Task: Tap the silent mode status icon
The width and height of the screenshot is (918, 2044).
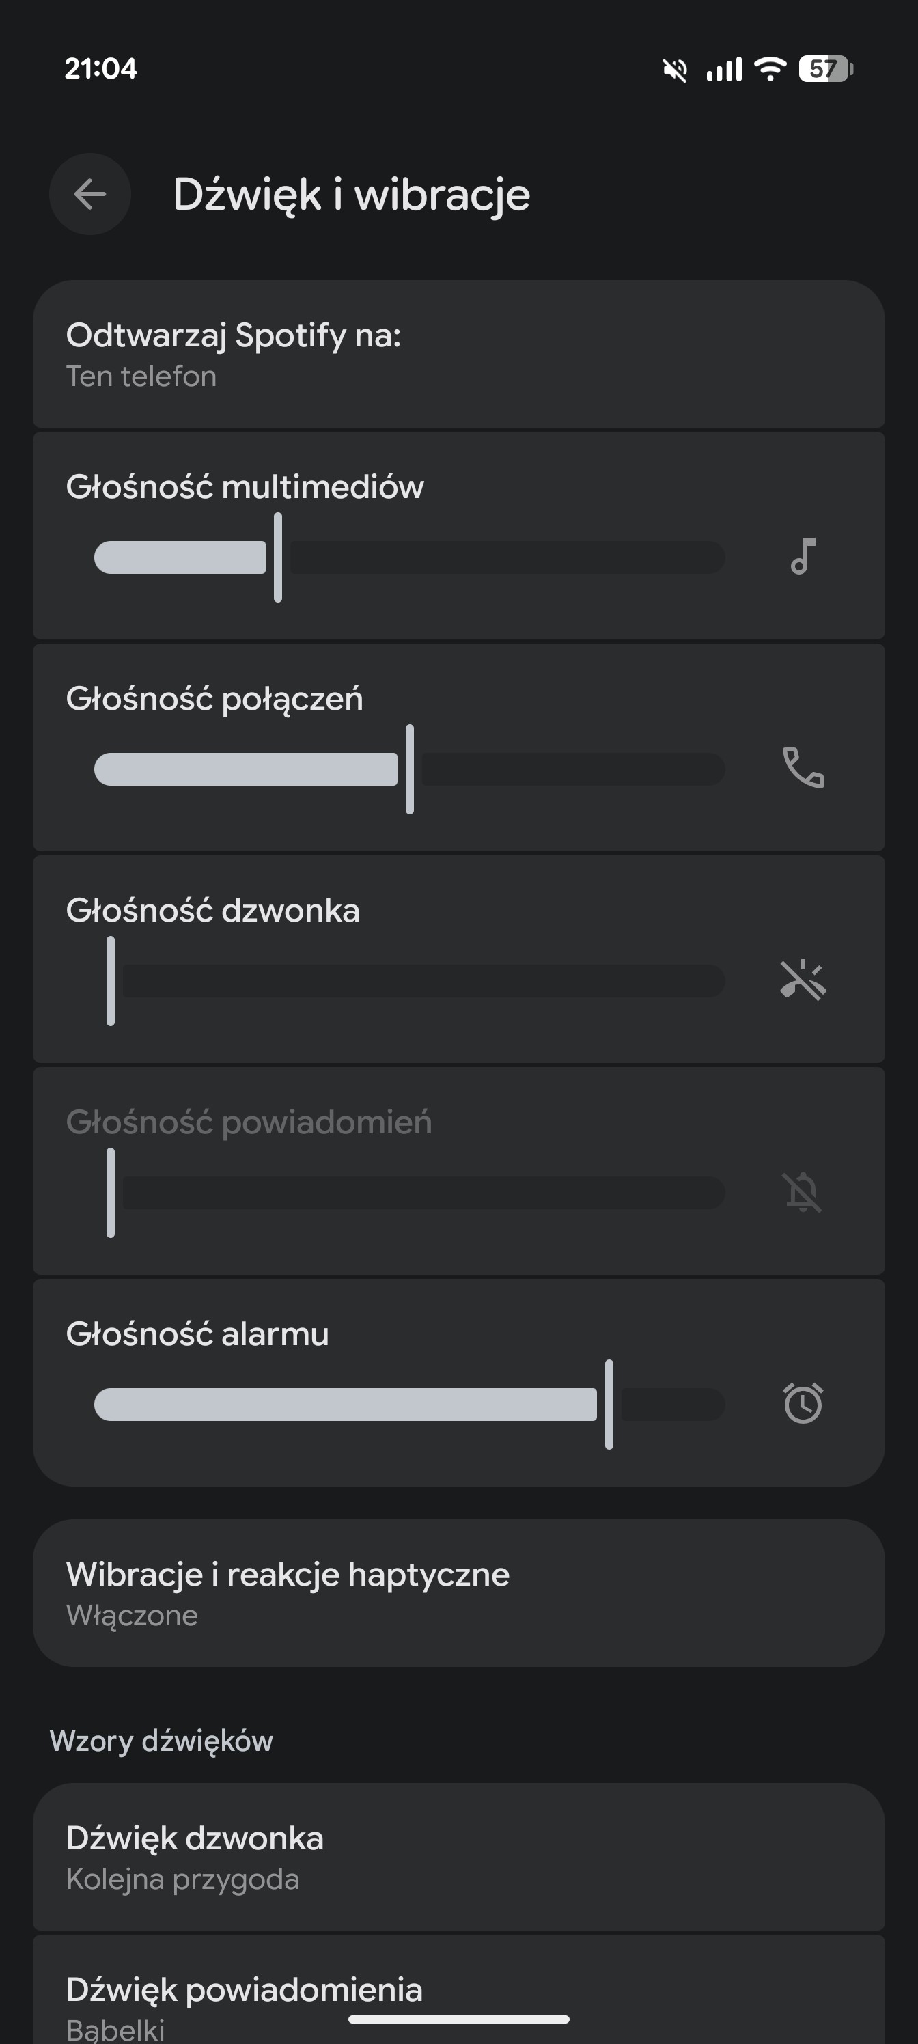Action: pos(674,70)
